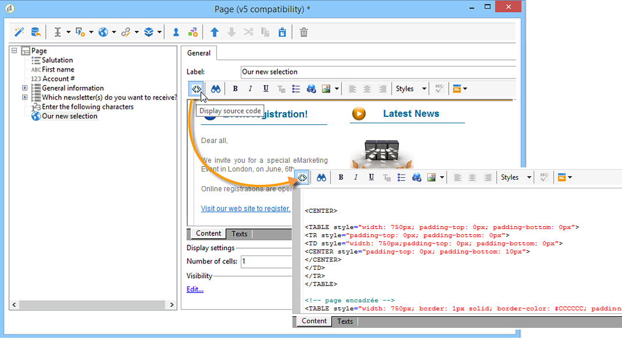Click the paste clipboard icon in the top toolbar
The width and height of the screenshot is (622, 343).
(x=282, y=33)
